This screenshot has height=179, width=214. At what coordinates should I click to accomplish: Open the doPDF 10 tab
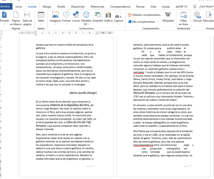(x=181, y=7)
